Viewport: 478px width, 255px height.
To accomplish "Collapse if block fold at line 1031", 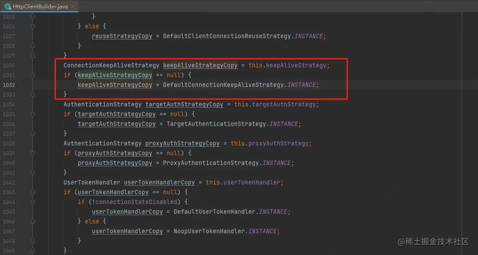I will 32,75.
